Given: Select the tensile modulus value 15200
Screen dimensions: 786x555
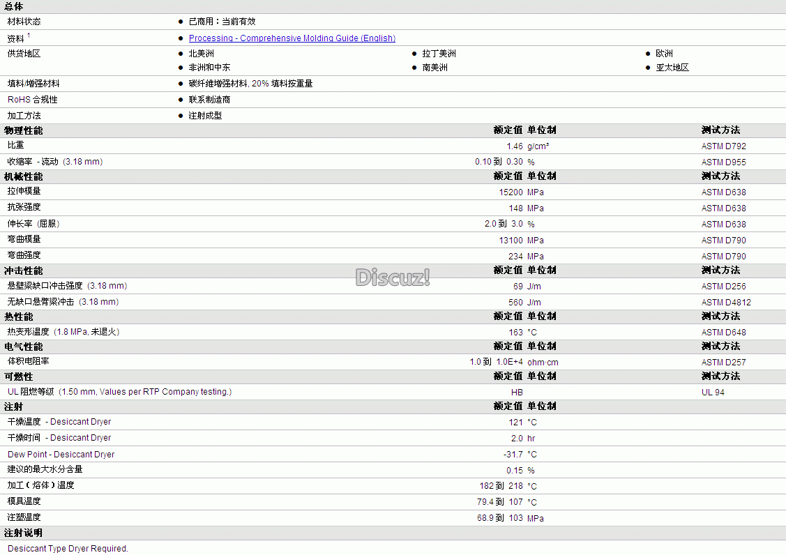Looking at the screenshot, I should [x=511, y=192].
